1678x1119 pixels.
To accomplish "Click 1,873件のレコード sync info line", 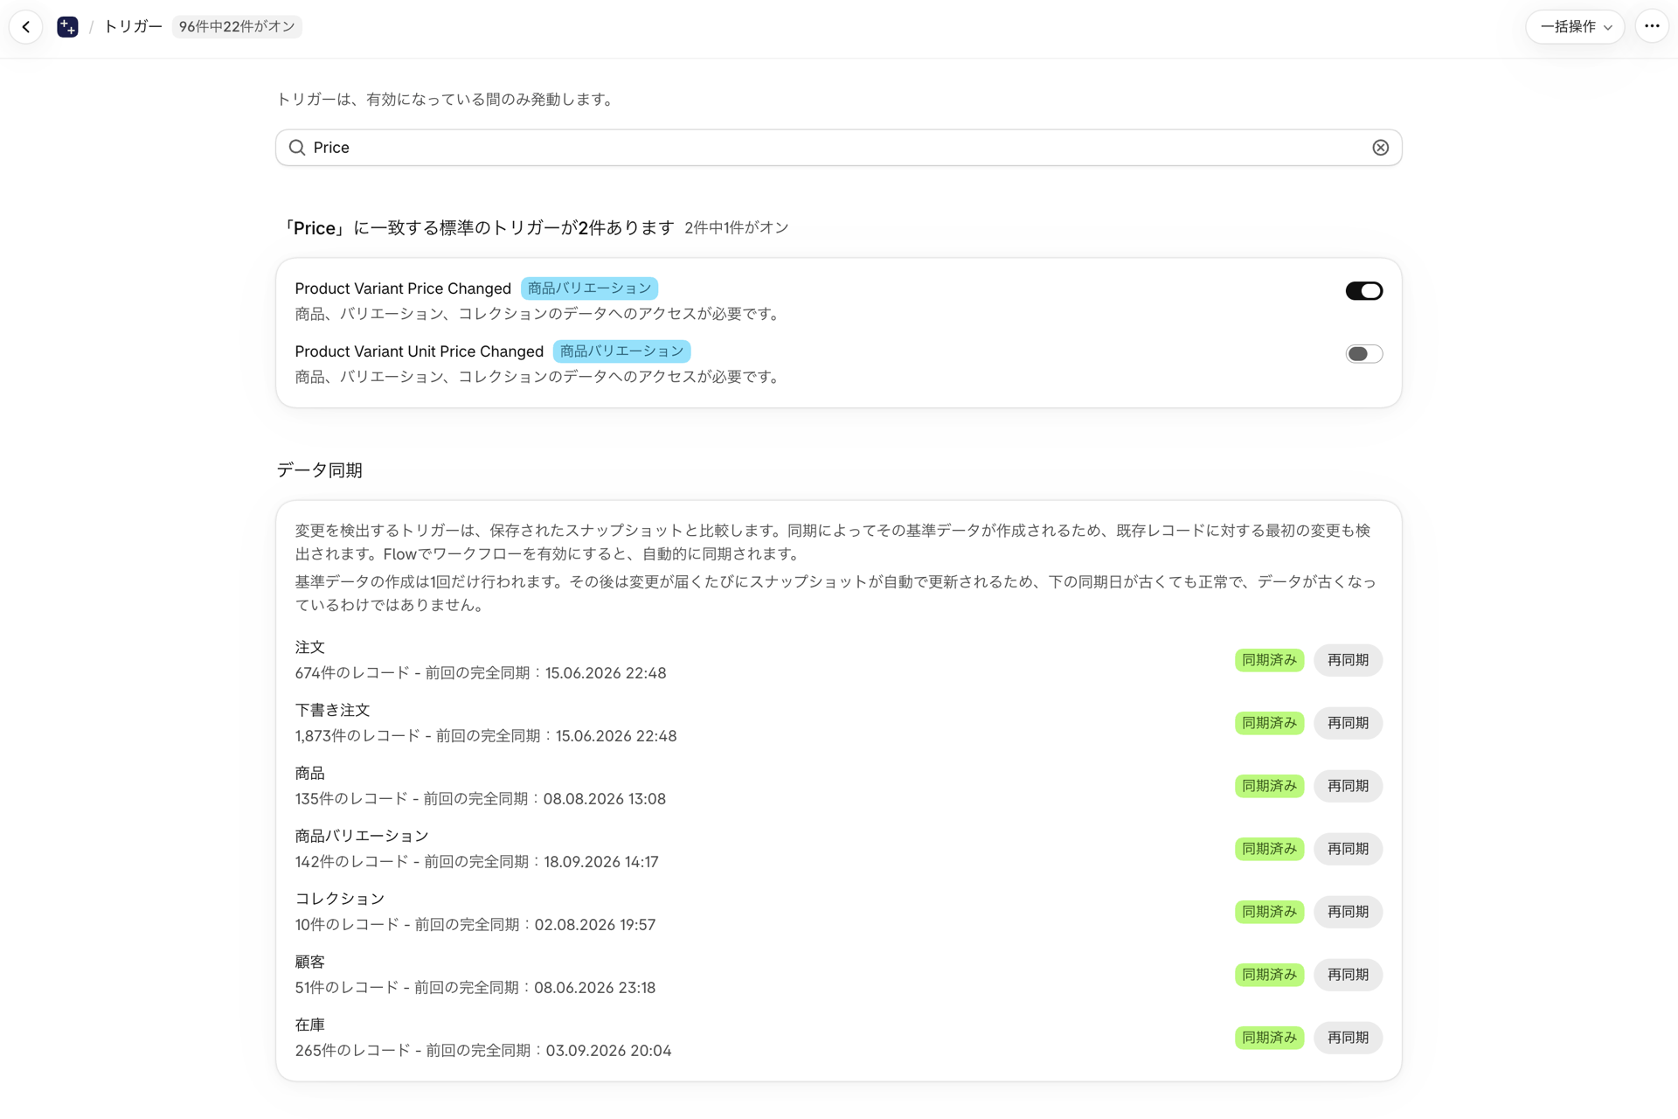I will coord(485,736).
